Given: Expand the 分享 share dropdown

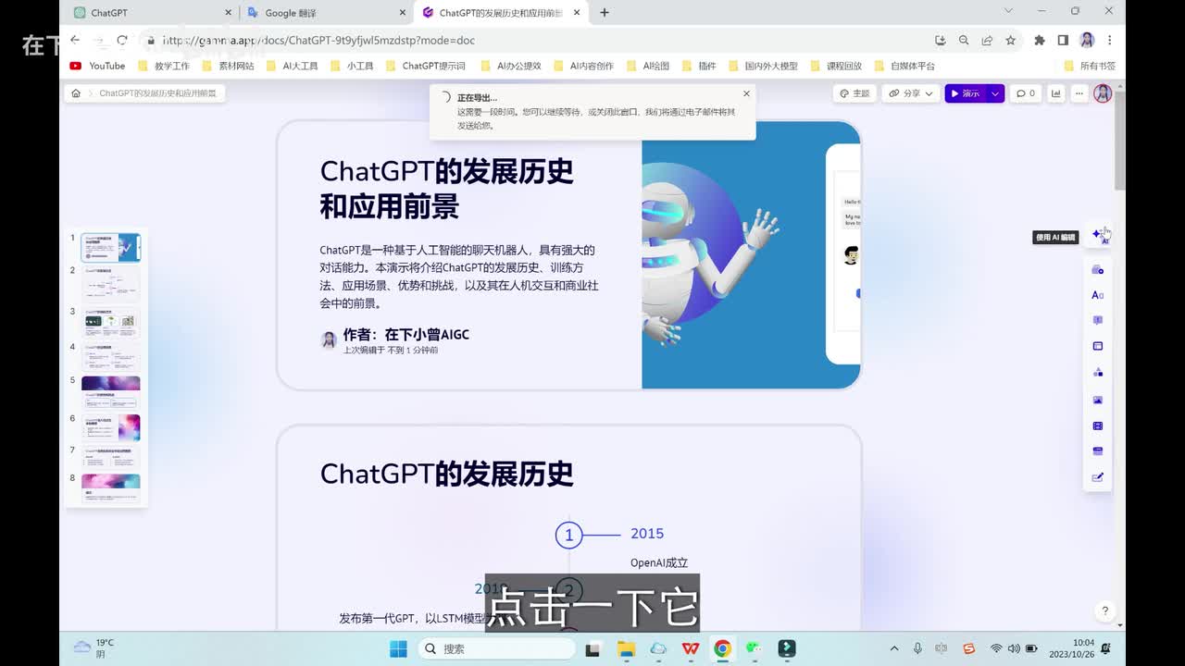Looking at the screenshot, I should (x=911, y=93).
